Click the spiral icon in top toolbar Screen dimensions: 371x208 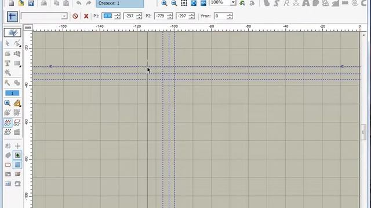click(355, 3)
